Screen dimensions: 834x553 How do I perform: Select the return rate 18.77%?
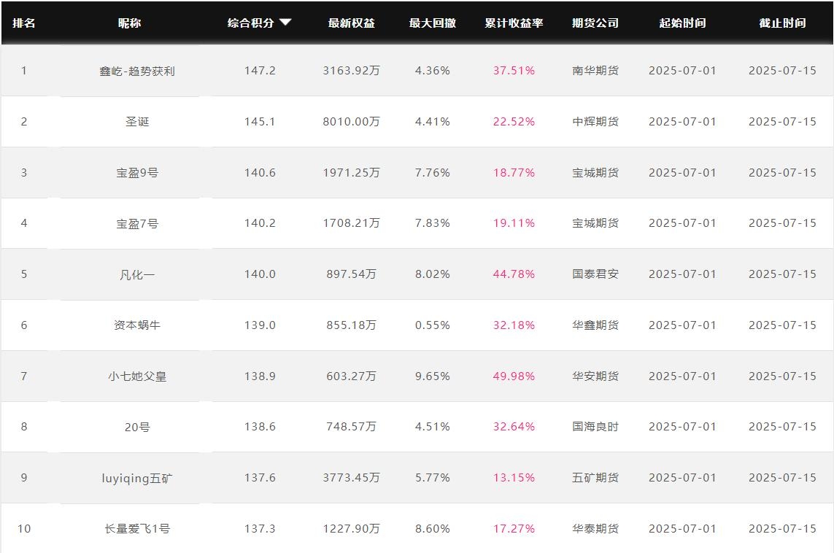514,173
